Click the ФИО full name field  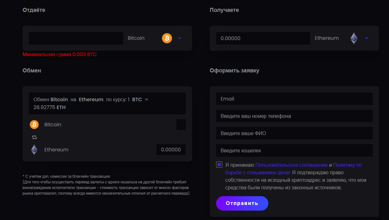(x=294, y=133)
